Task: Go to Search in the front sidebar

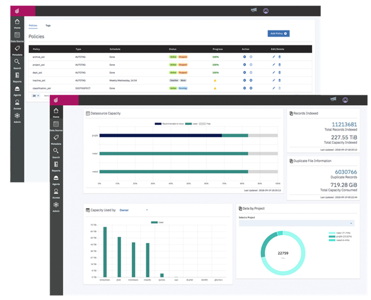Action: [56, 153]
